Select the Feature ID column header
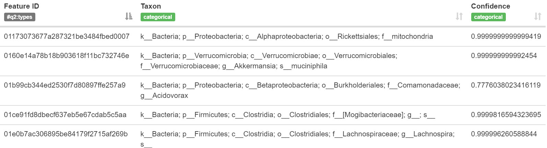The image size is (547, 148). [22, 6]
